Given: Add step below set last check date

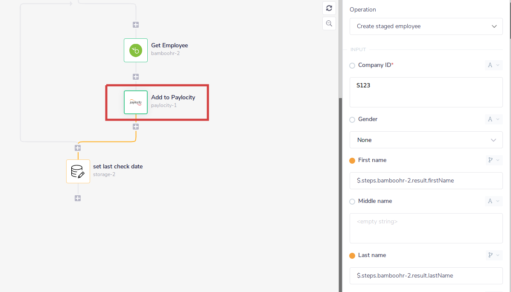Looking at the screenshot, I should (x=78, y=198).
